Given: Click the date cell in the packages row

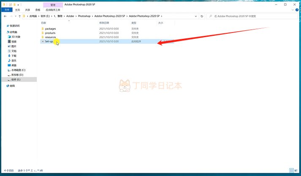Looking at the screenshot, I should [x=109, y=29].
